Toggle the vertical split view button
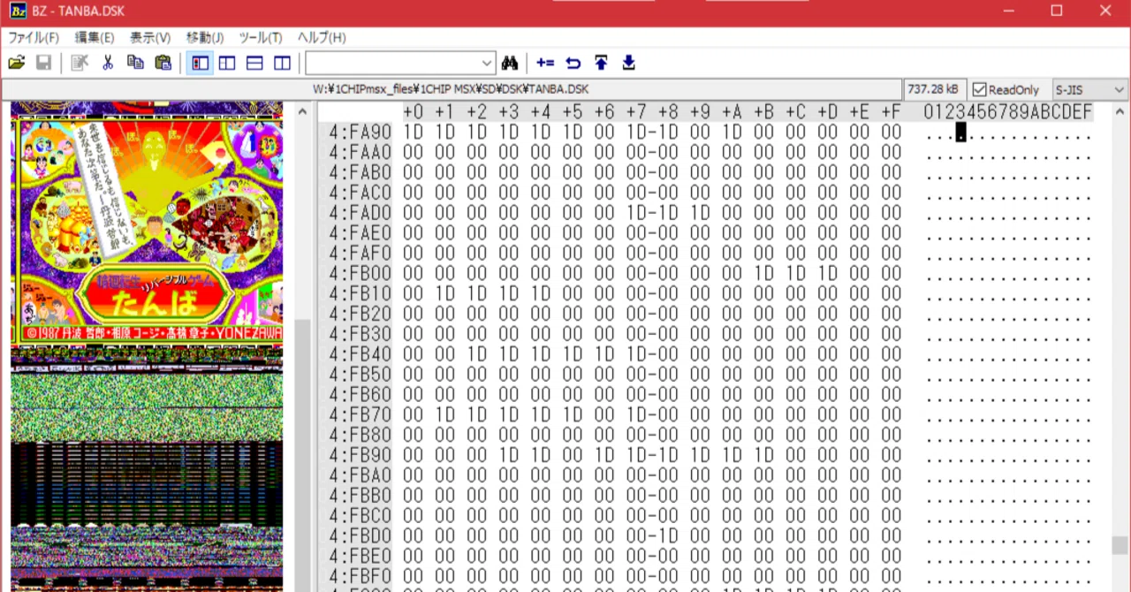Image resolution: width=1131 pixels, height=592 pixels. tap(282, 63)
